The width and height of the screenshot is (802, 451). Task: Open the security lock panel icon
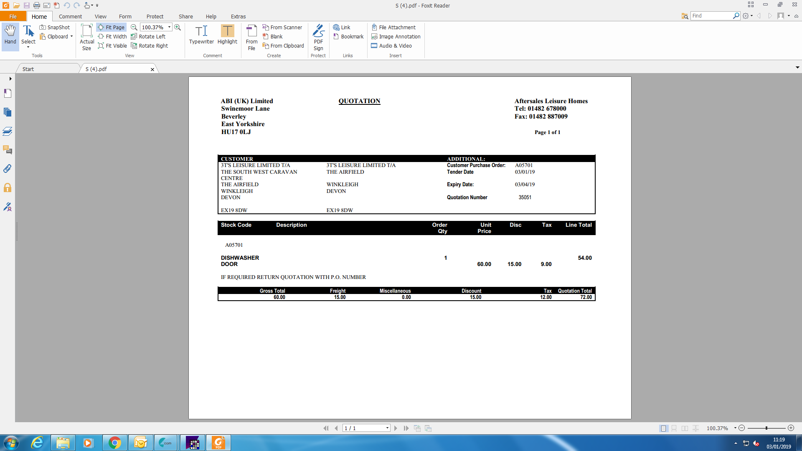tap(8, 188)
